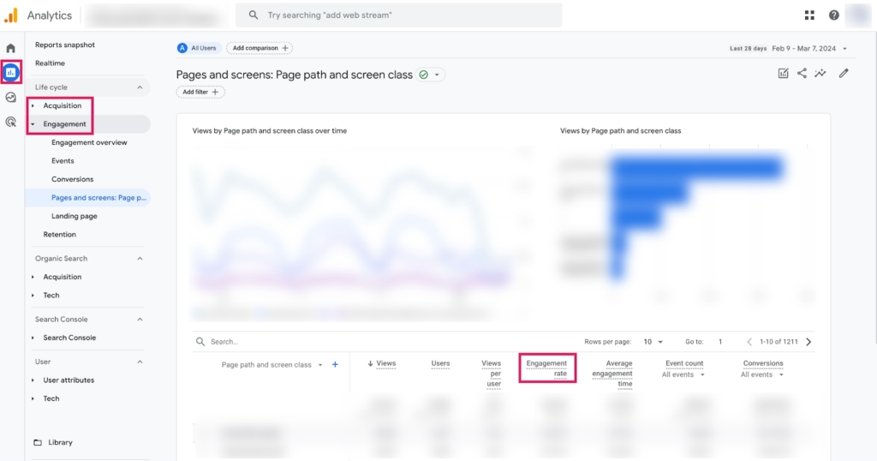The width and height of the screenshot is (877, 461).
Task: Click the Home icon in left rail
Action: point(11,49)
